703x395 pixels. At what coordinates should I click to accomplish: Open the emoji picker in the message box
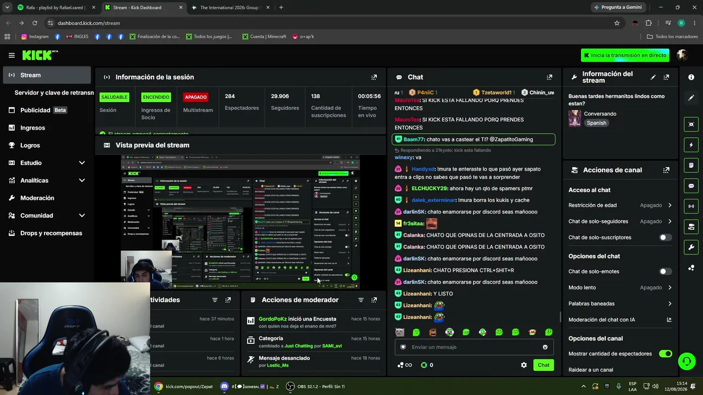tap(545, 347)
